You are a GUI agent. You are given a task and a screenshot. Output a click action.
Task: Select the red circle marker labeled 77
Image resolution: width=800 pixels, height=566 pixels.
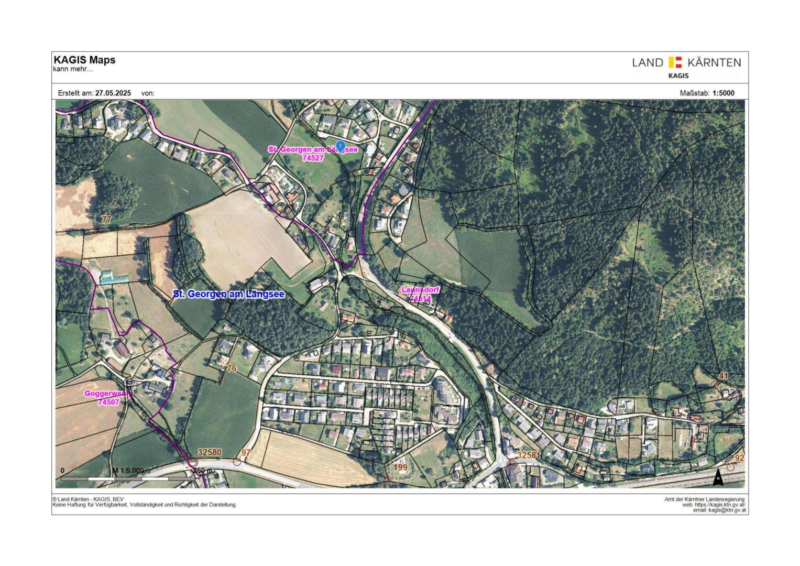click(x=98, y=228)
